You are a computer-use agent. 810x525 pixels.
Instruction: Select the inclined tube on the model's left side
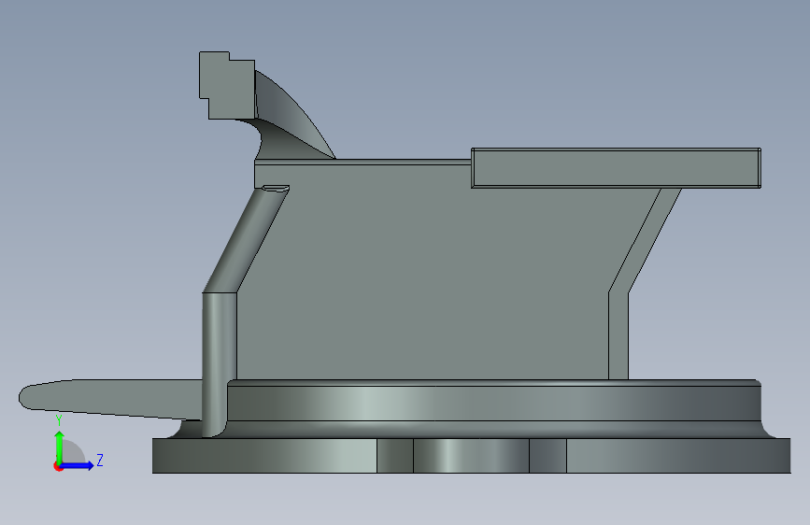[247, 239]
